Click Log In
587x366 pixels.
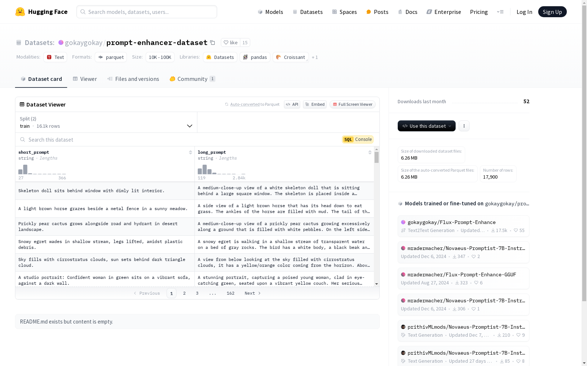click(x=524, y=12)
